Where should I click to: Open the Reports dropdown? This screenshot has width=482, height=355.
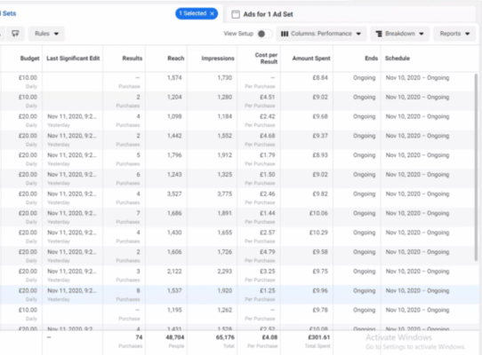(x=454, y=34)
